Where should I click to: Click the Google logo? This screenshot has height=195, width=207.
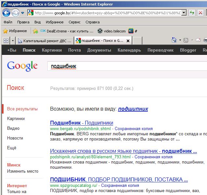pyautogui.click(x=22, y=66)
